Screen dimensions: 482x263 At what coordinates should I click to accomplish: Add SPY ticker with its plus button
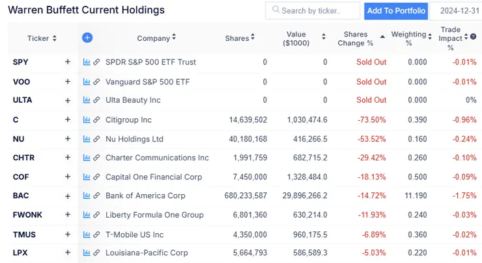click(x=67, y=62)
